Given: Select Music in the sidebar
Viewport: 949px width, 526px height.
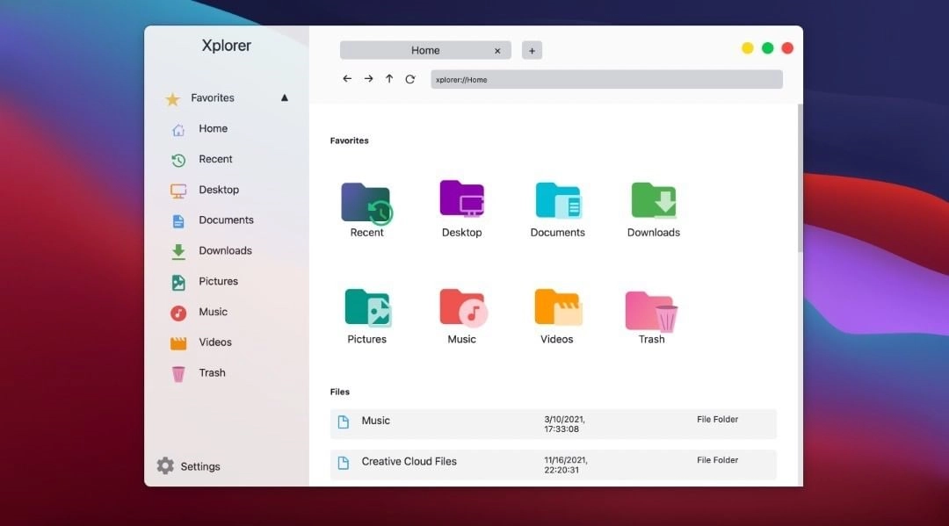Looking at the screenshot, I should [x=213, y=312].
